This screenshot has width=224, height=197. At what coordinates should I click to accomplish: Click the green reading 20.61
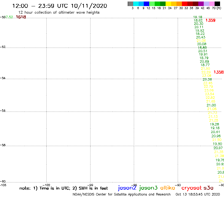[x=216, y=132]
